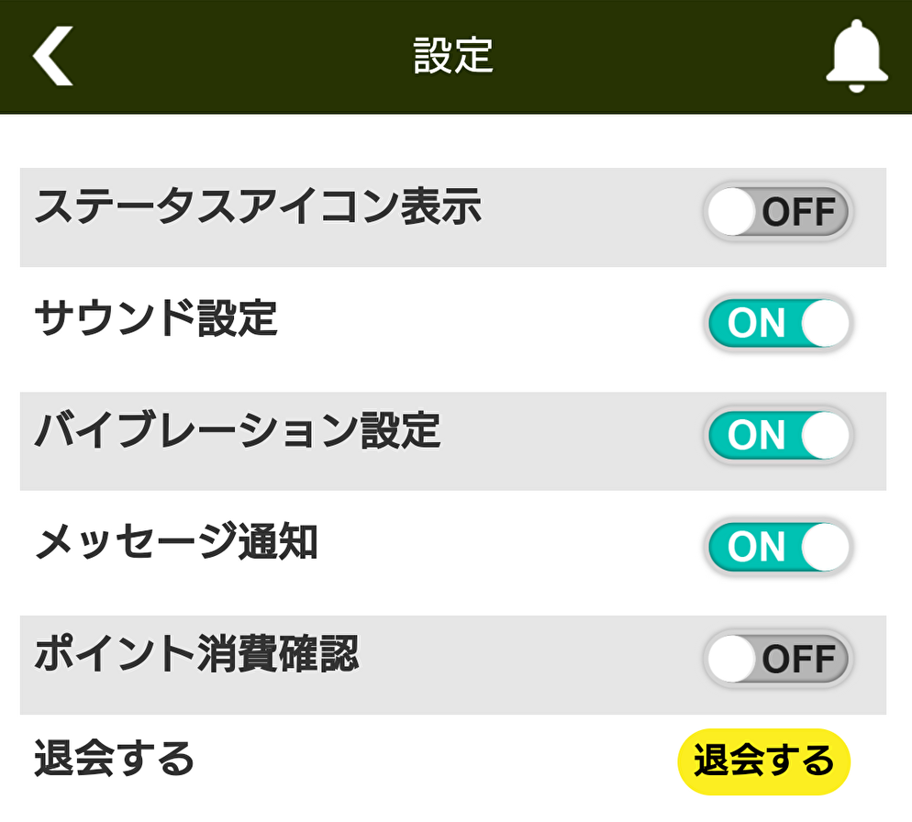Screen dimensions: 912x822
Task: Disable the バイブレーション設定 toggle
Action: [x=778, y=435]
